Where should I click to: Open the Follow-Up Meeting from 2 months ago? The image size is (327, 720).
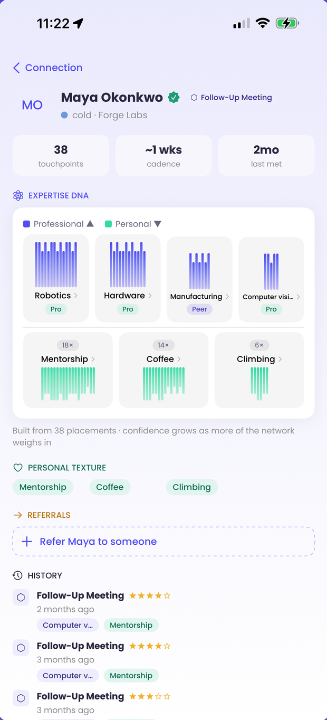pyautogui.click(x=80, y=595)
